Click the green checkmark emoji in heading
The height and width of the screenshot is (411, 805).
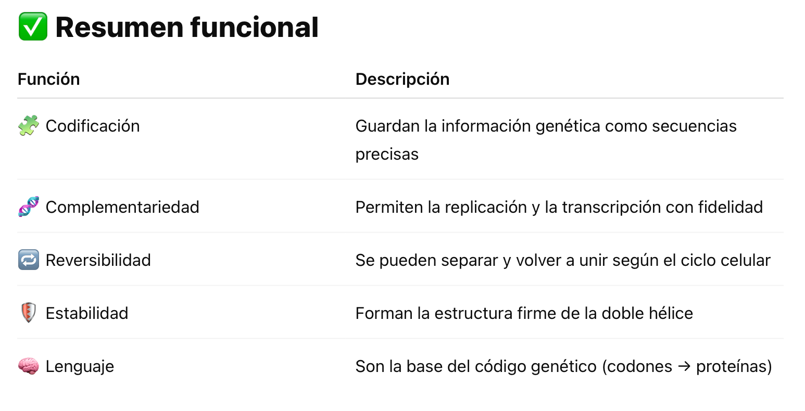(x=33, y=27)
